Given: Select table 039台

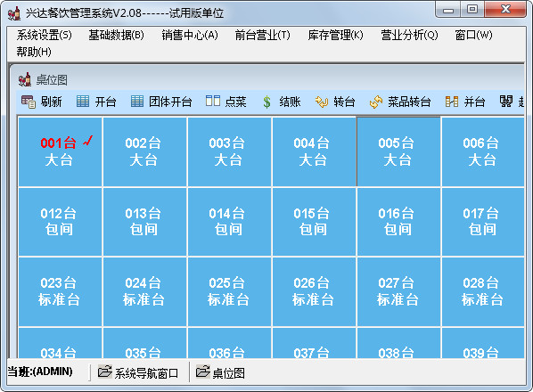Looking at the screenshot, I should pyautogui.click(x=483, y=343).
